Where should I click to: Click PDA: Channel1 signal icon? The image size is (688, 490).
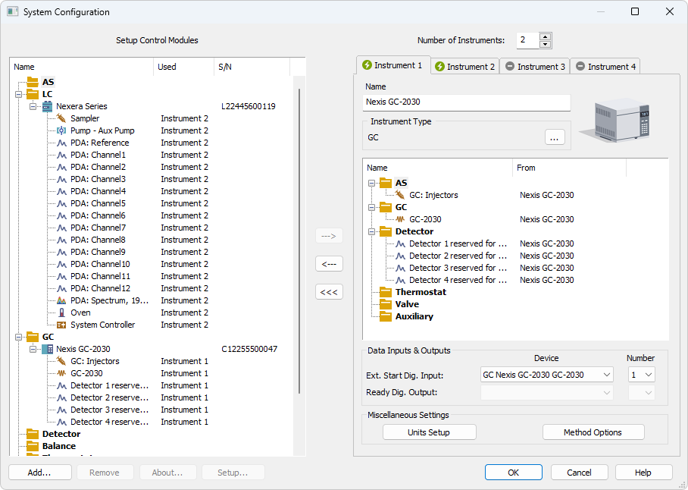tap(61, 155)
